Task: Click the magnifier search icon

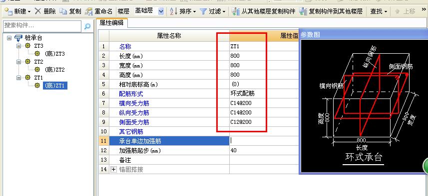Action: [x=87, y=26]
